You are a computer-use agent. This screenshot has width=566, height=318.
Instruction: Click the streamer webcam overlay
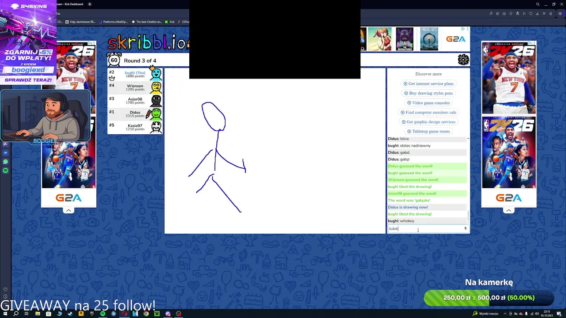(45, 117)
